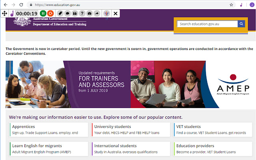Submit search with the blue magnifier button

pyautogui.click(x=241, y=24)
